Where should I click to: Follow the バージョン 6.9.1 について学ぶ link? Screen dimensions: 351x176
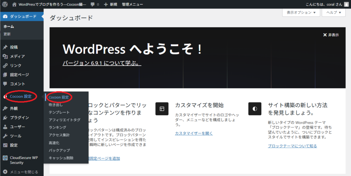click(102, 63)
